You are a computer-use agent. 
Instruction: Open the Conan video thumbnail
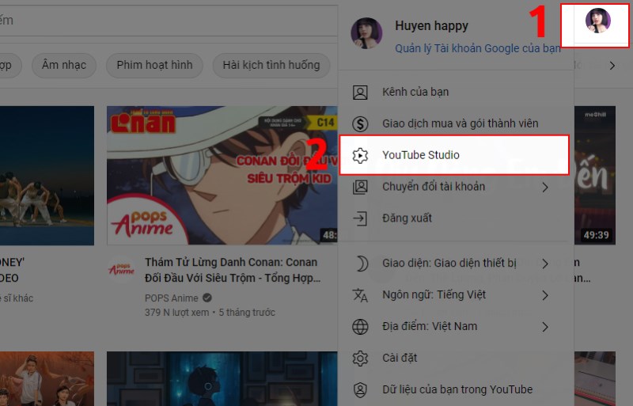222,176
